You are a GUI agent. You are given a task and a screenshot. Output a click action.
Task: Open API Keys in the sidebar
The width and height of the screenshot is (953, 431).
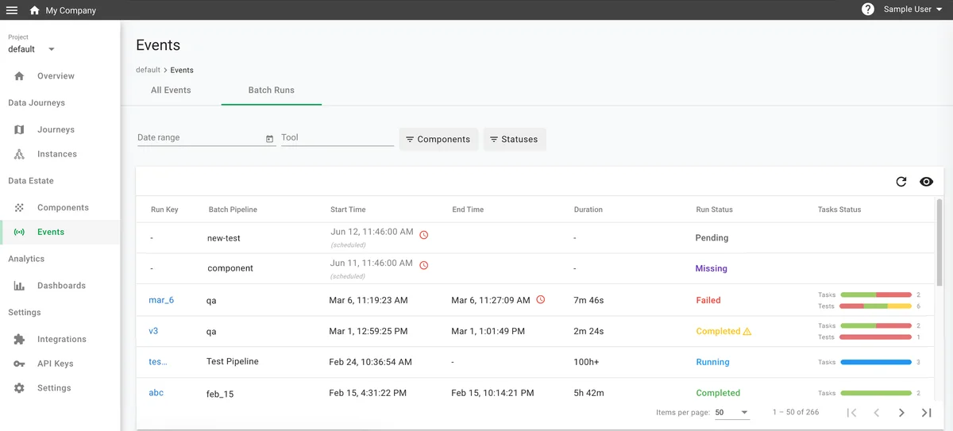coord(55,364)
